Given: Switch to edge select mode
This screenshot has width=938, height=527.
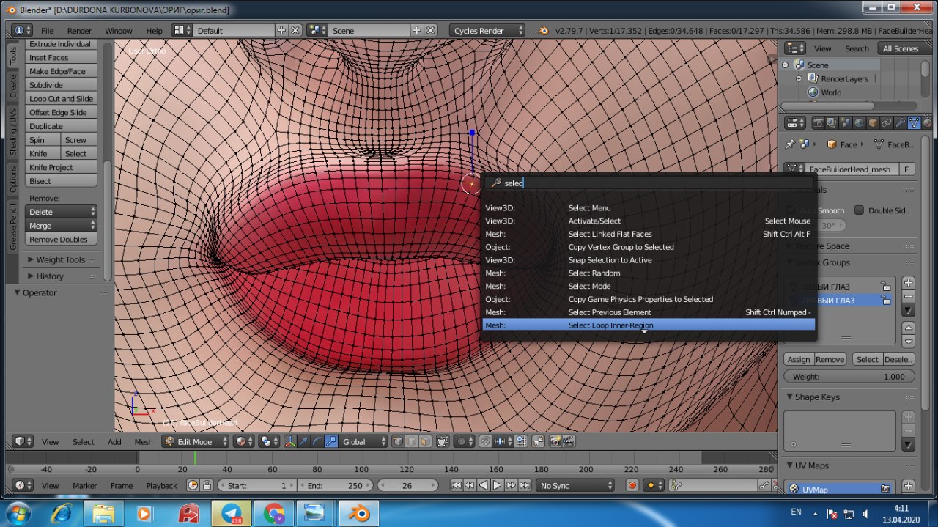Looking at the screenshot, I should pos(412,441).
